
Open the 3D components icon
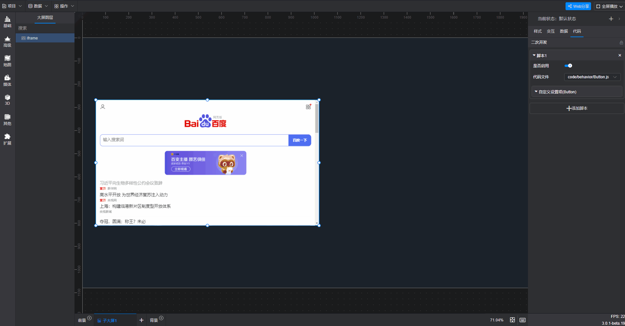tap(7, 100)
